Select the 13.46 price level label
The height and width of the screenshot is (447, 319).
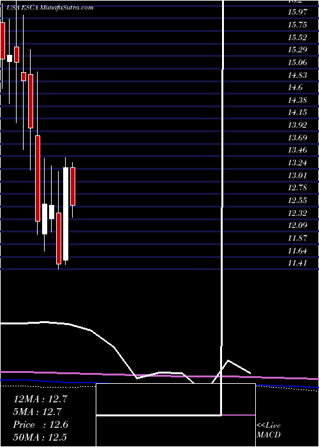pos(297,150)
